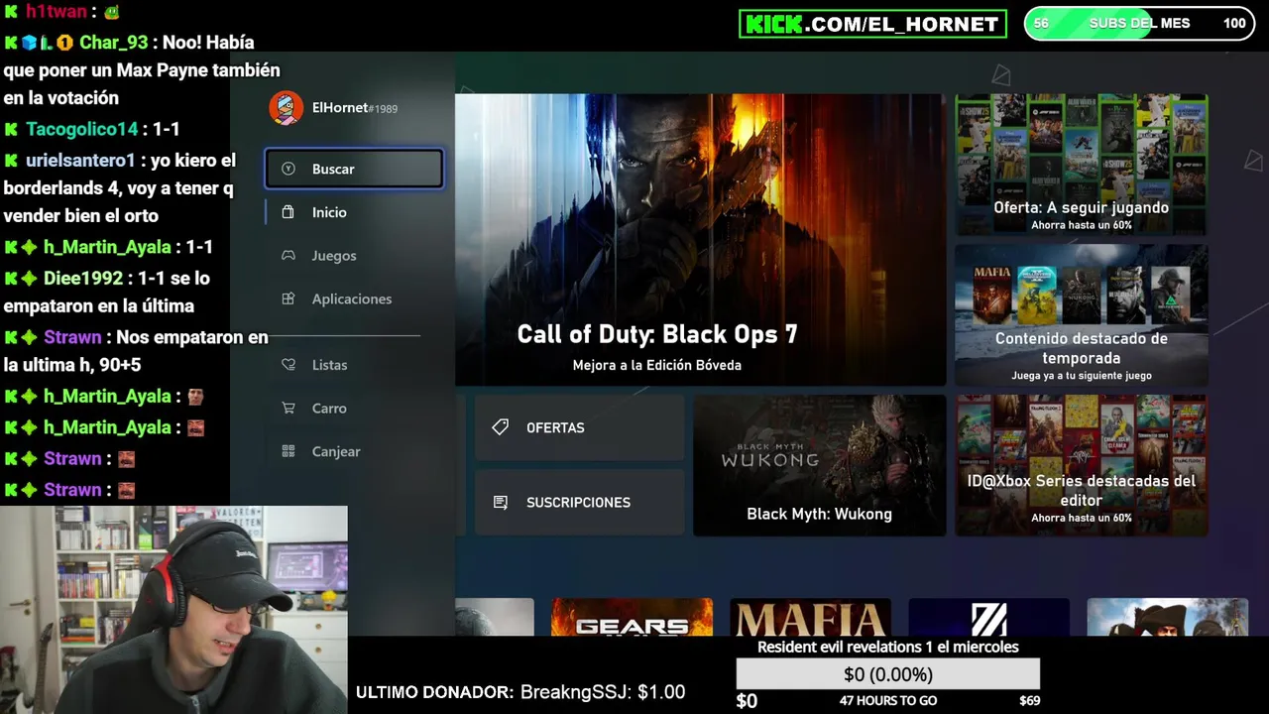The height and width of the screenshot is (714, 1269).
Task: Select the Mafia game thumbnail
Action: click(x=811, y=617)
